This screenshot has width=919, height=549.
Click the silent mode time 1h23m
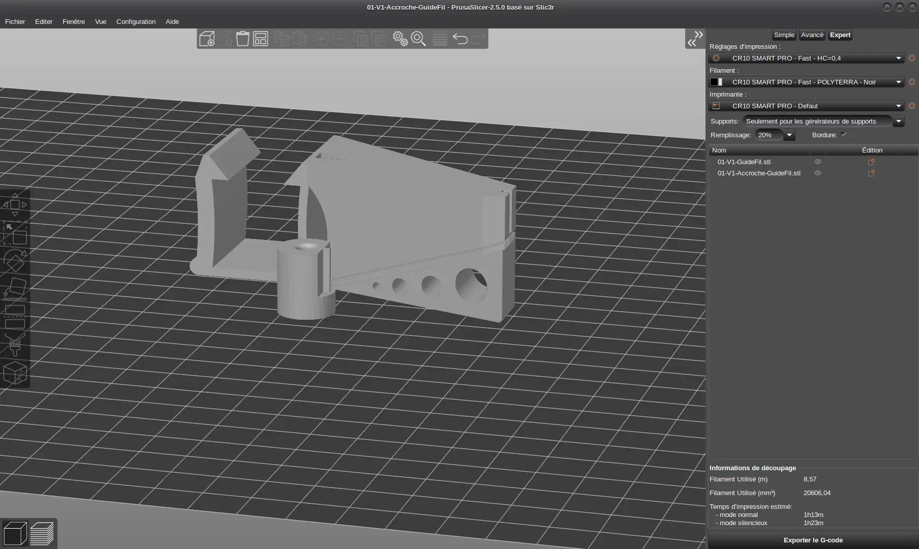click(x=813, y=523)
